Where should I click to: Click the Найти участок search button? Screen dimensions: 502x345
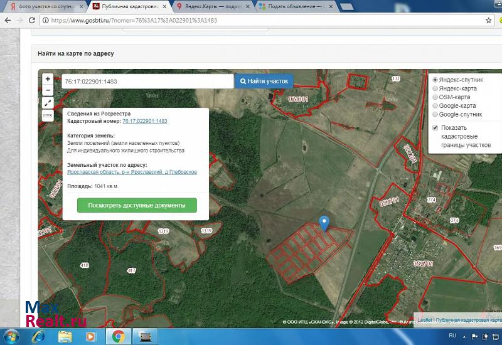pos(264,82)
